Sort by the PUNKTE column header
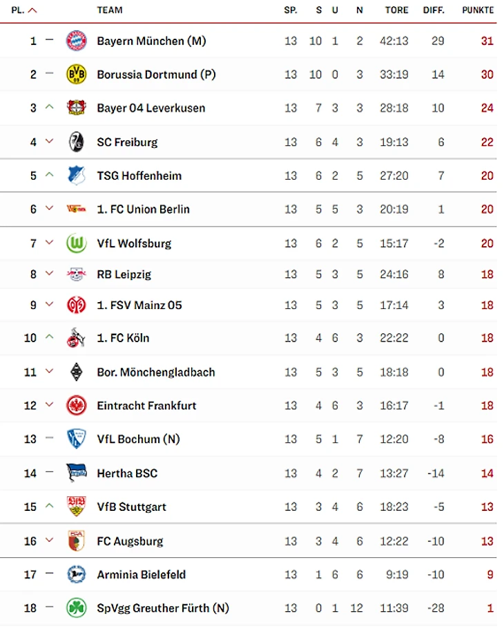504x627 pixels. pyautogui.click(x=478, y=10)
